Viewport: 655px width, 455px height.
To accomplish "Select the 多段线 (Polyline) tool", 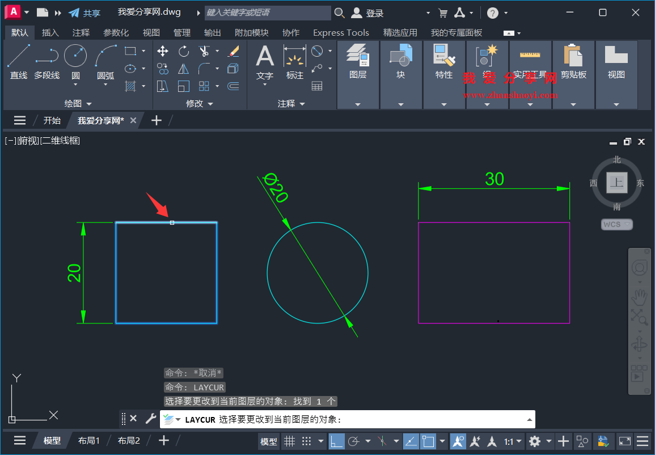I will 47,60.
